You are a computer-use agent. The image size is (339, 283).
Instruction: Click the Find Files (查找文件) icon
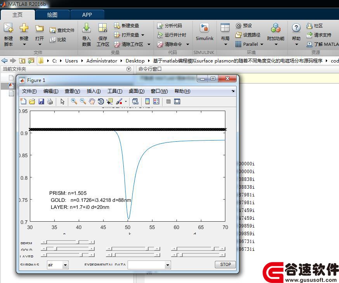point(52,30)
